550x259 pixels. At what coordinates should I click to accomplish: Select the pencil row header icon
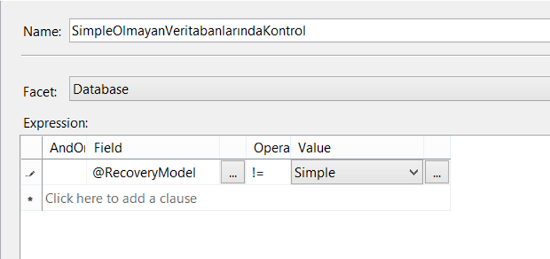[31, 172]
